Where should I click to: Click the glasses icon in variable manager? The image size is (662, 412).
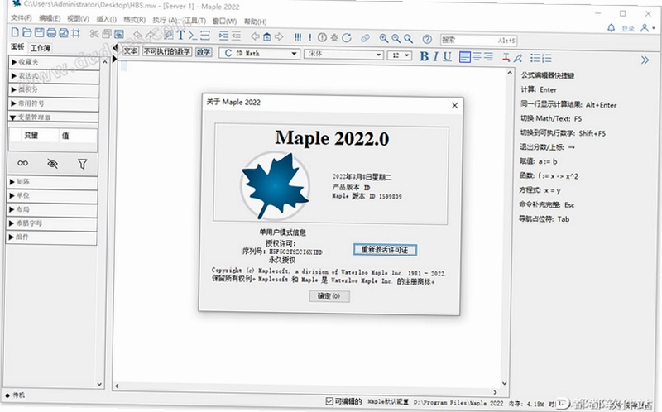click(23, 163)
